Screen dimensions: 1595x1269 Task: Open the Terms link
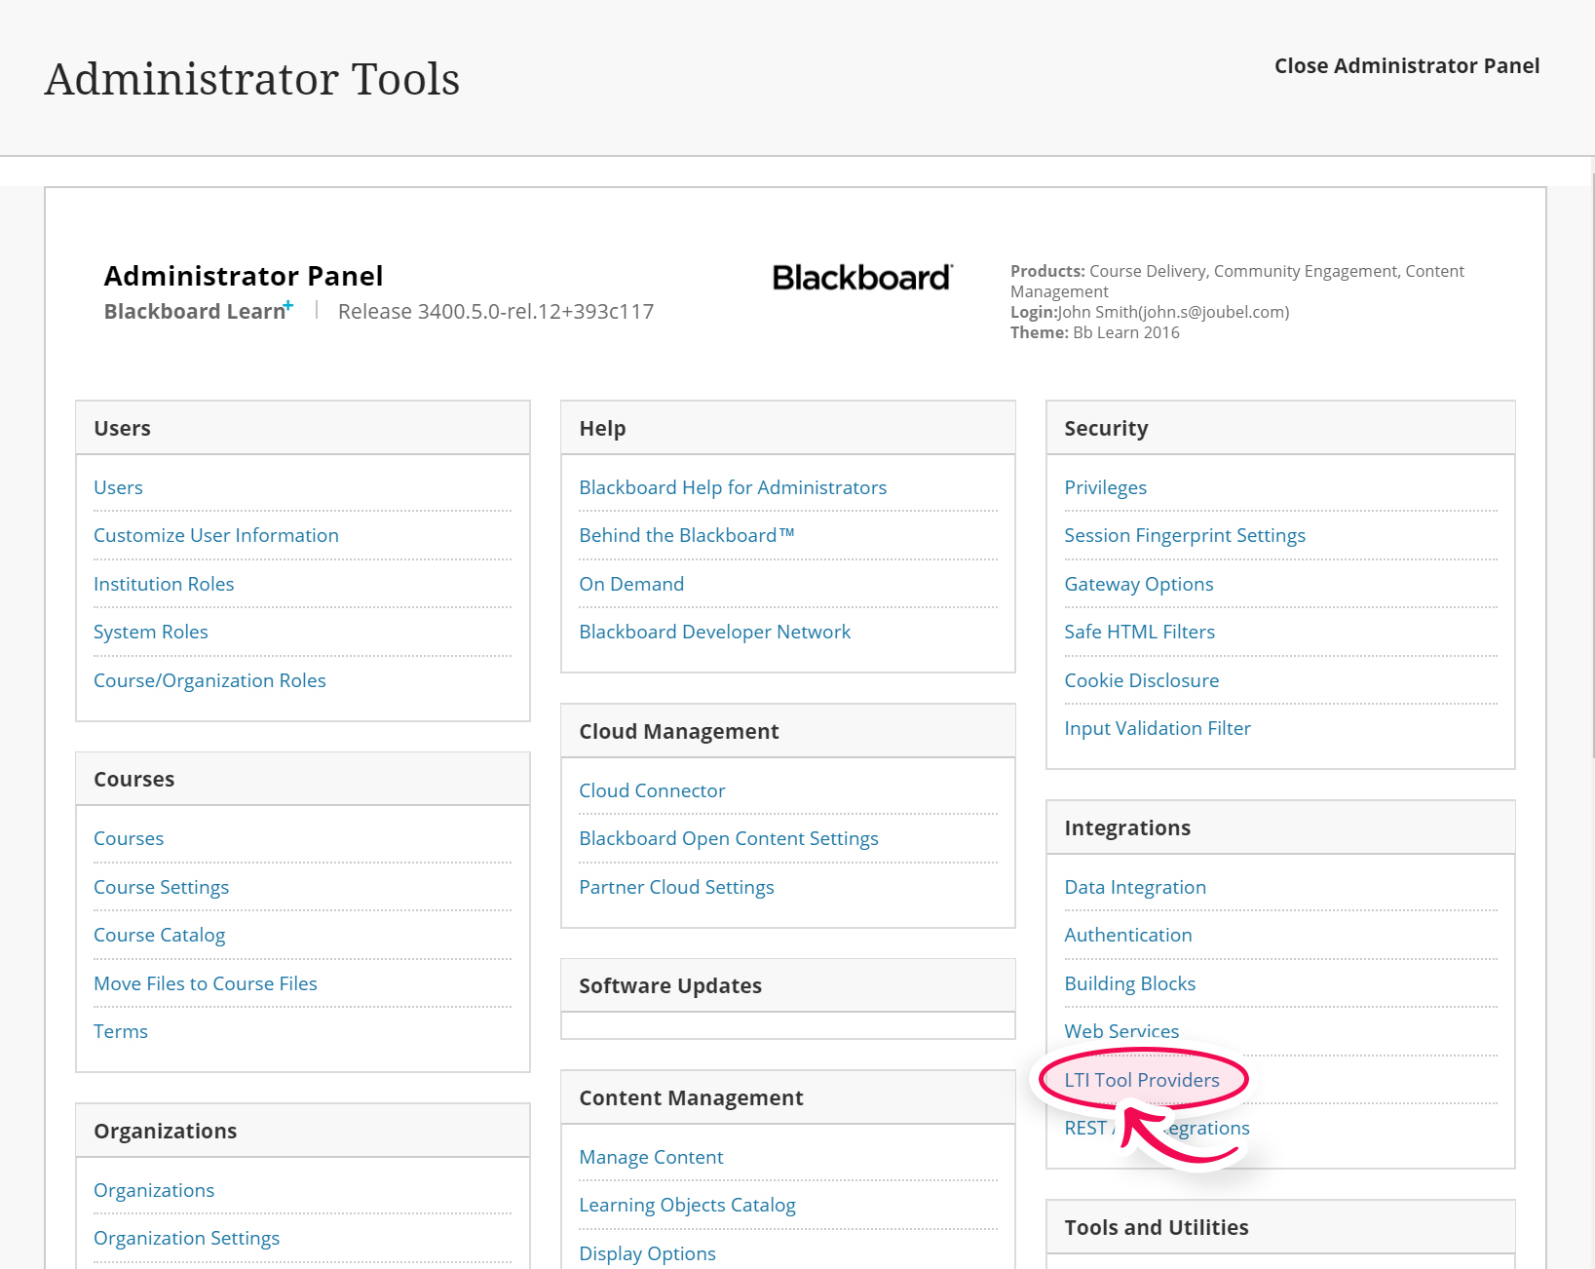pyautogui.click(x=121, y=1031)
